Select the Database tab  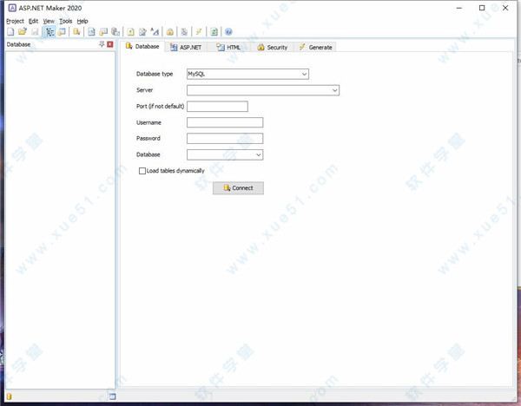(x=142, y=47)
